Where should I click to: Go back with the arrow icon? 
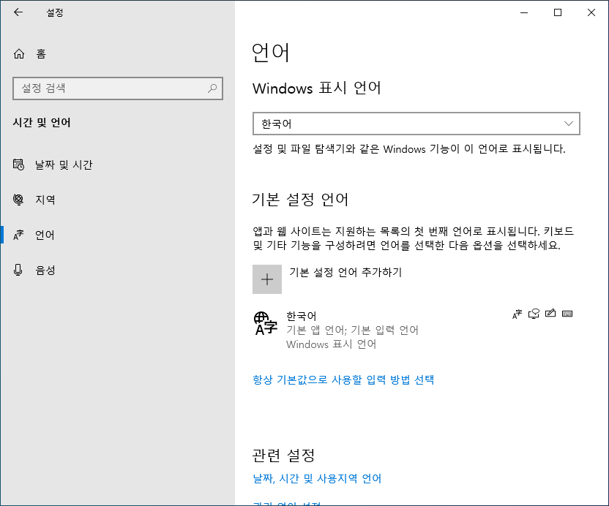click(18, 12)
